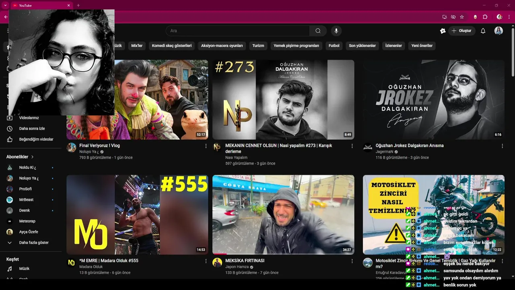Open YouTube notifications bell
515x290 pixels.
[x=483, y=31]
